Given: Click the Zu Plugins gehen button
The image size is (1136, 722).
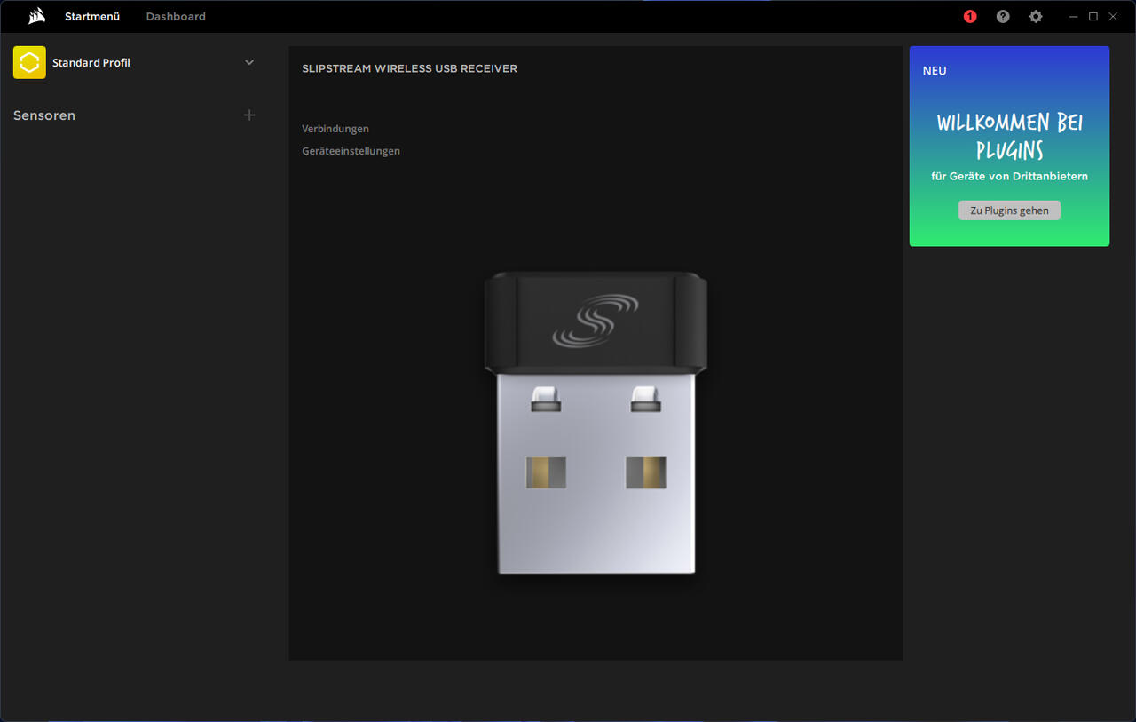Looking at the screenshot, I should click(1009, 210).
